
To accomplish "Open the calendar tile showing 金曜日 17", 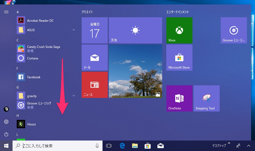I will tap(95, 30).
